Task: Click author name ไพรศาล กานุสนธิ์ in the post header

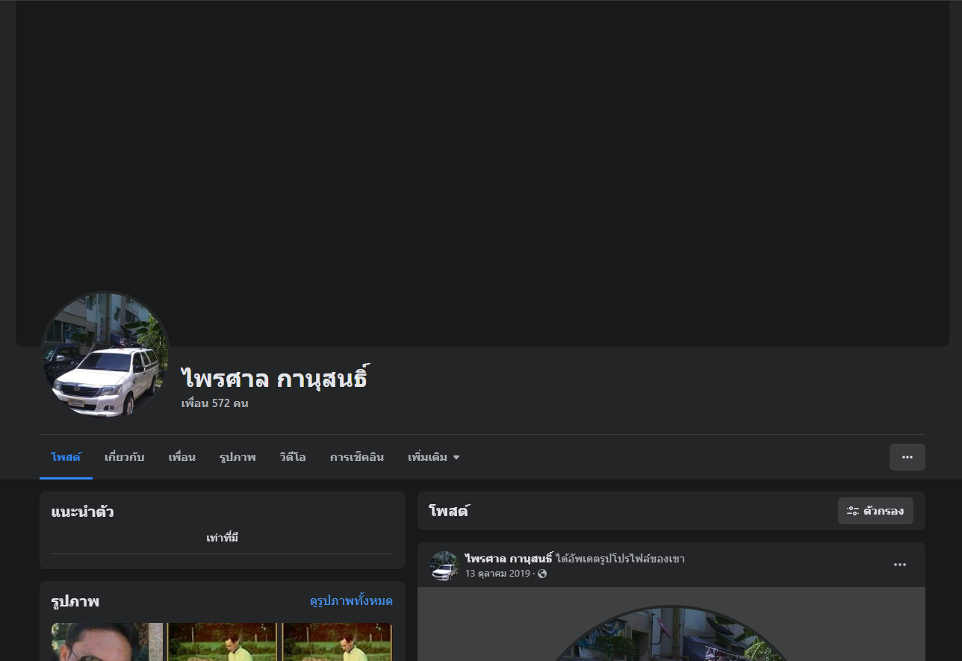Action: tap(509, 559)
